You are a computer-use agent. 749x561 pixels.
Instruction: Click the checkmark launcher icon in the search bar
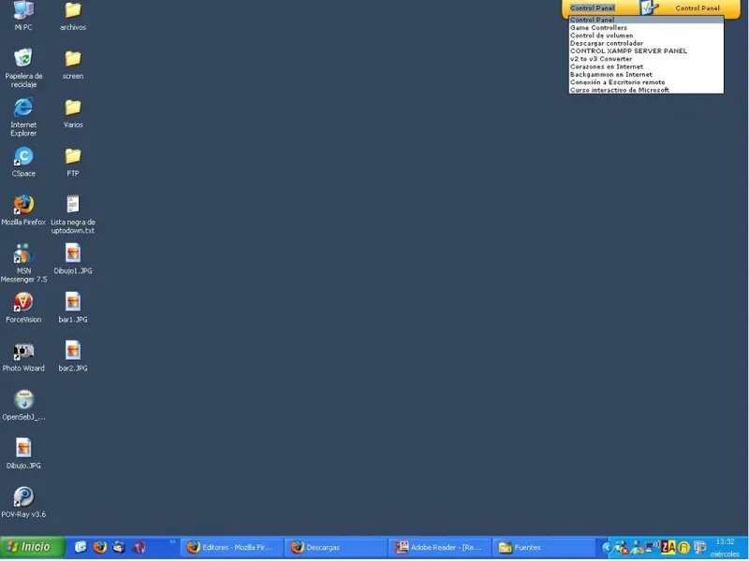649,7
